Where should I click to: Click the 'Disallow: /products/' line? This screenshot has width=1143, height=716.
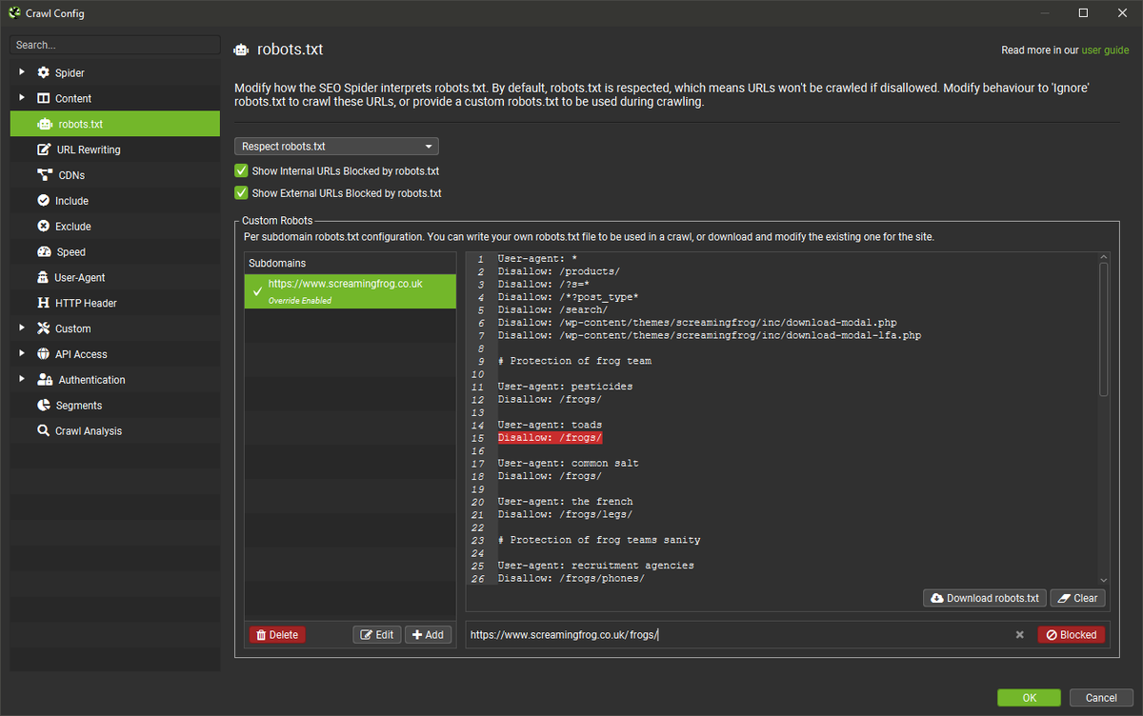click(558, 272)
